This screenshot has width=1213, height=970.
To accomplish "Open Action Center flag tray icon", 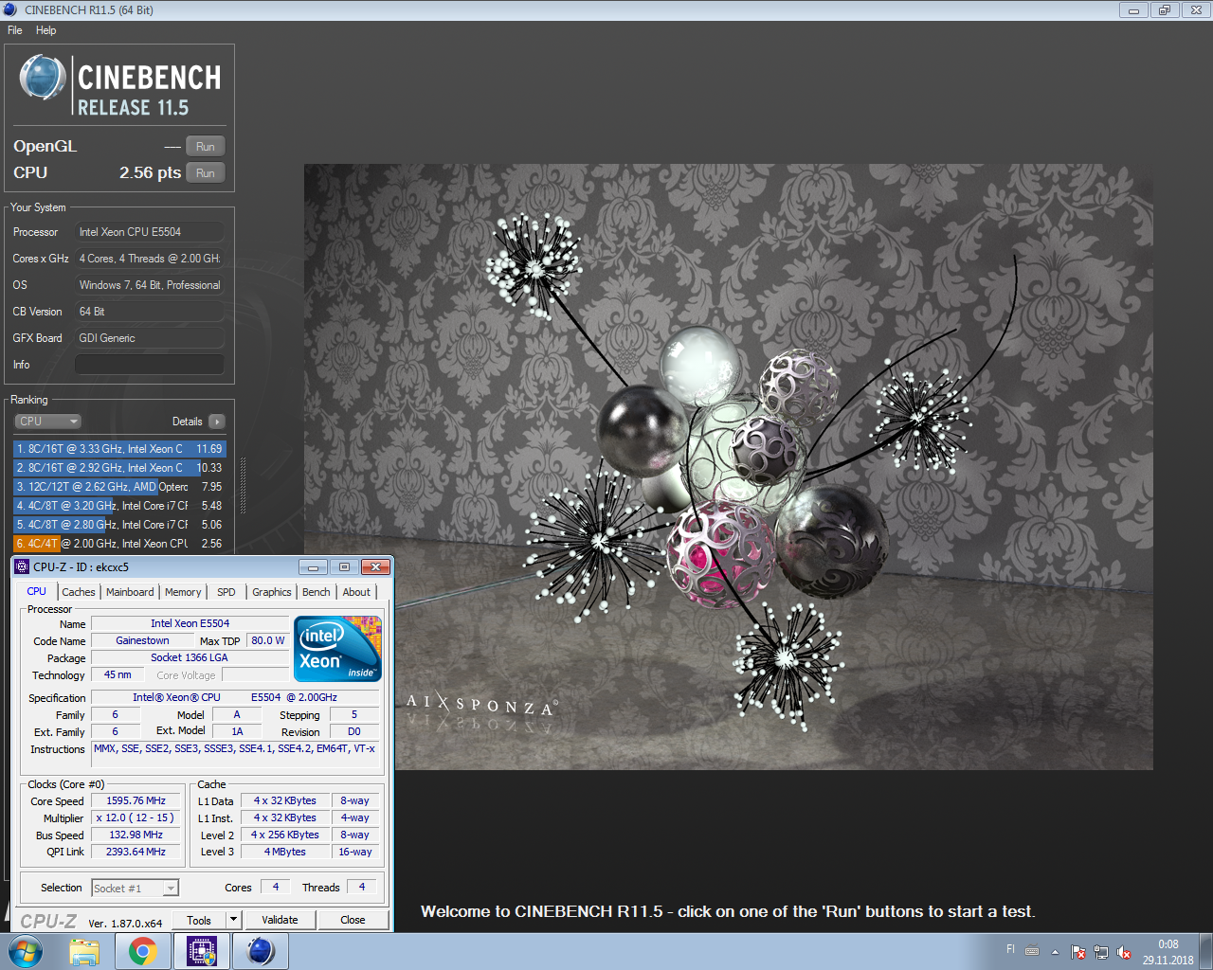I will 1078,952.
